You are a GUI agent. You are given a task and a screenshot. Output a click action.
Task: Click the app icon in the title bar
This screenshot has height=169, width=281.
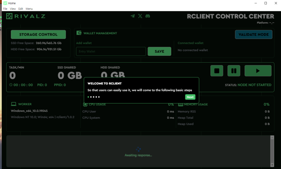(x=5, y=3)
